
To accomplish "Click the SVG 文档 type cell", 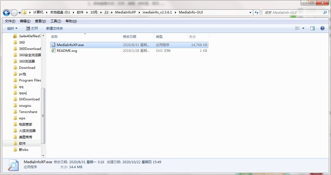I will coord(163,51).
